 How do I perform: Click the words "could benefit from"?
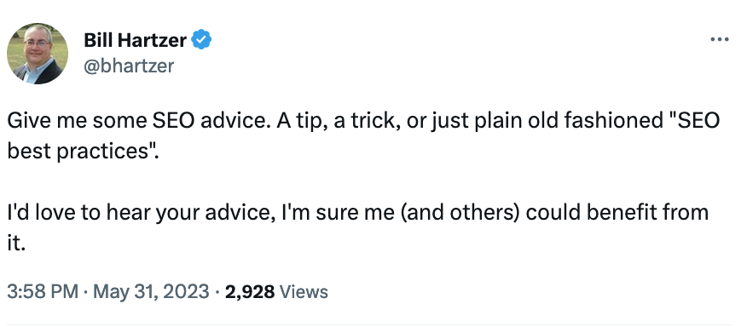[617, 213]
